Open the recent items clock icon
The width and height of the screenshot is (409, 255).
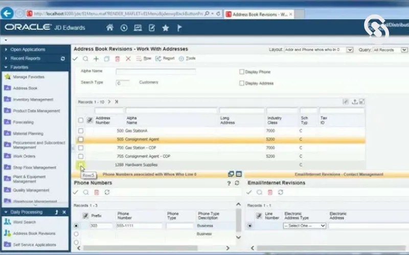124,28
